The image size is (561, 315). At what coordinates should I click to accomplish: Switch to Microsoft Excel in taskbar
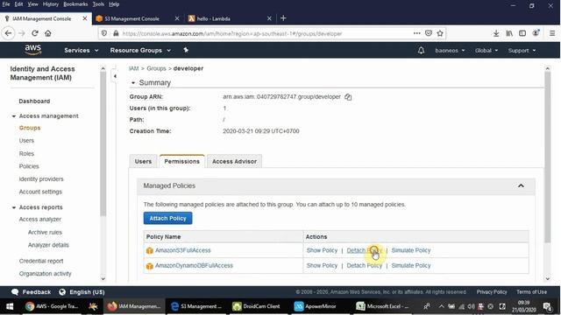[382, 306]
